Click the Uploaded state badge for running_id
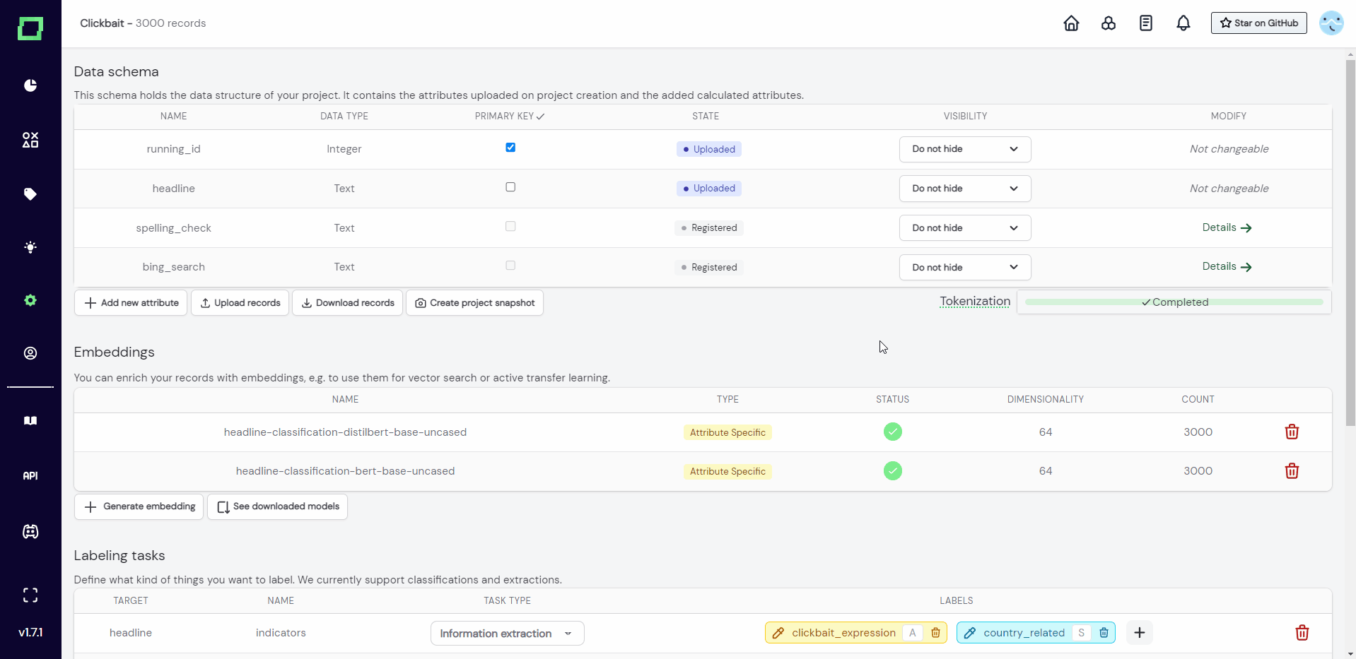Image resolution: width=1356 pixels, height=659 pixels. [709, 149]
